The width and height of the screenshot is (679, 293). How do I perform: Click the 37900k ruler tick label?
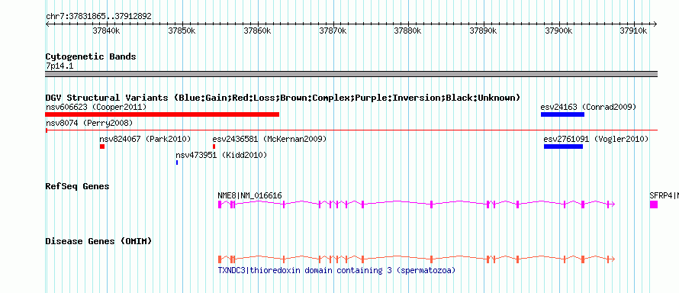(558, 31)
